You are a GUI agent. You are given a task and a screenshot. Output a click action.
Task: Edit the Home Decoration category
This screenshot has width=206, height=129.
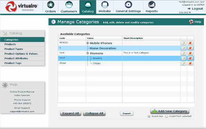click(x=184, y=48)
